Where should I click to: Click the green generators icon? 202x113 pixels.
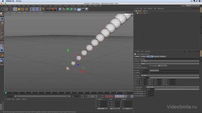click(x=68, y=9)
